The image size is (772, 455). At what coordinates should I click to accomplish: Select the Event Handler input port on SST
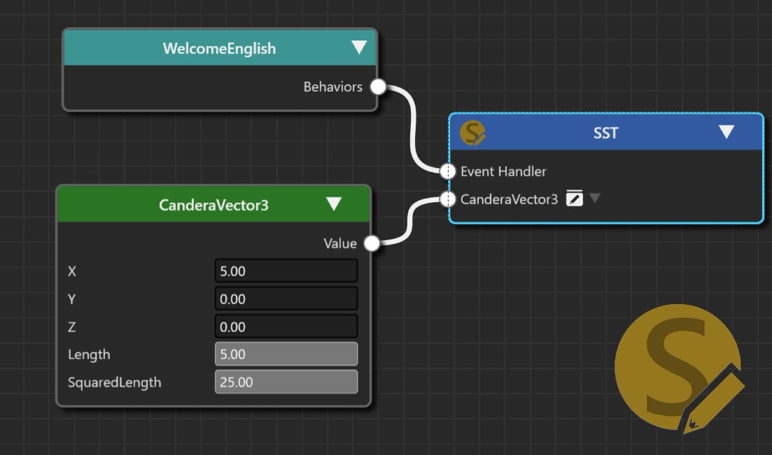click(x=448, y=171)
